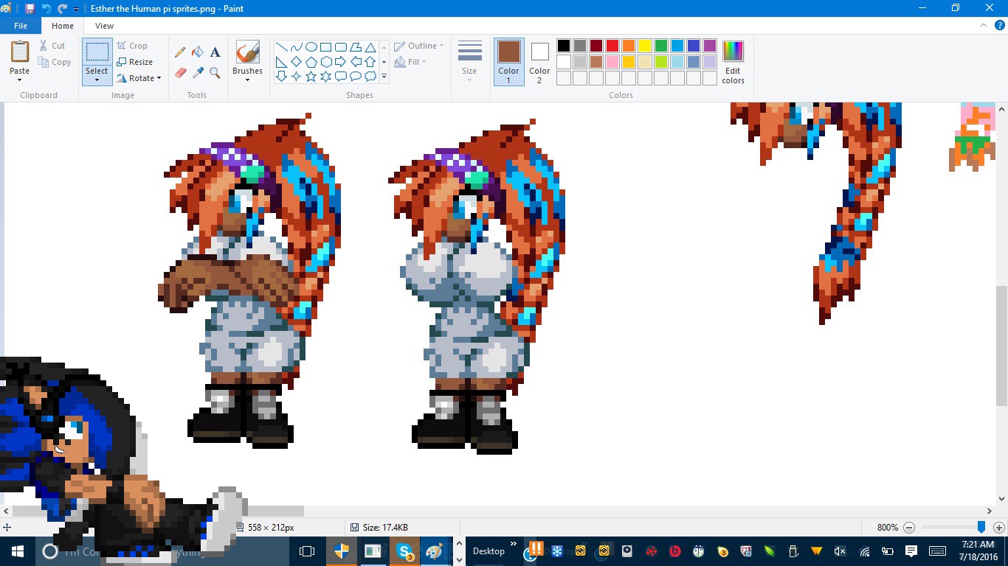1008x566 pixels.
Task: Select Color 2 background swatch
Action: point(539,62)
